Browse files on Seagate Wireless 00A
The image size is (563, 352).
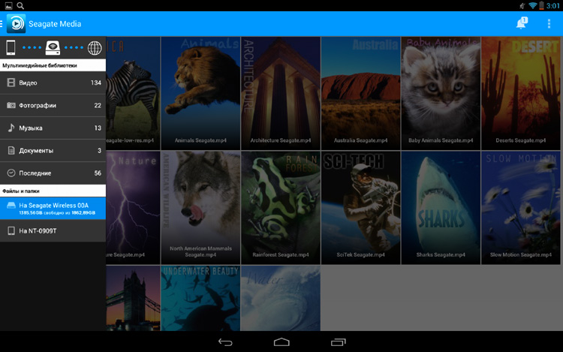pyautogui.click(x=53, y=208)
